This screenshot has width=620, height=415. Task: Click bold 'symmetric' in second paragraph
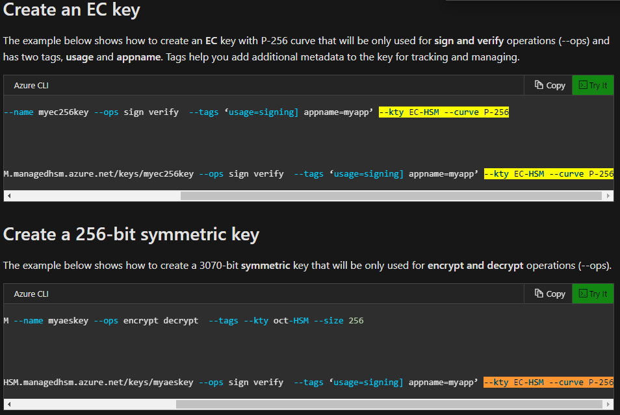[x=266, y=265]
